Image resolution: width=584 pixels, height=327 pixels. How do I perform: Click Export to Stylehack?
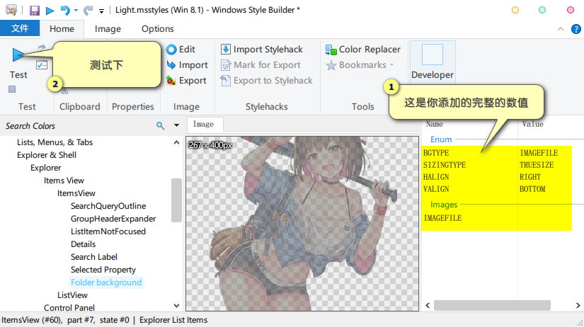pyautogui.click(x=267, y=81)
